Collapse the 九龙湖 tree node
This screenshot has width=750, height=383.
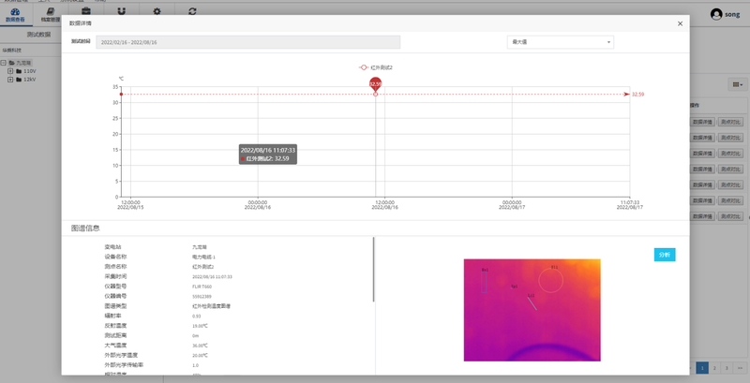coord(4,63)
